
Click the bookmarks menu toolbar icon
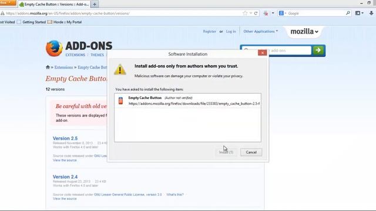pos(358,13)
